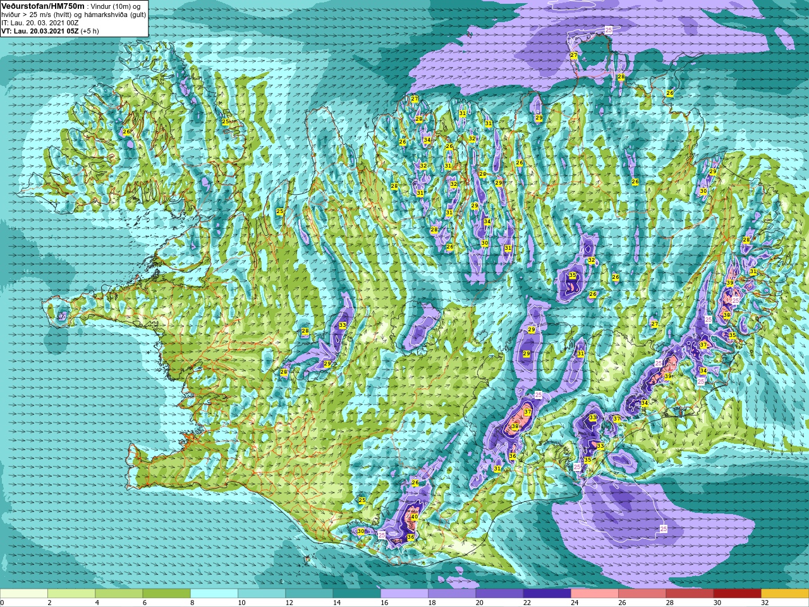Pick the green 4–6 legend swatch
Image resolution: width=809 pixels, height=607 pixels.
tap(119, 593)
